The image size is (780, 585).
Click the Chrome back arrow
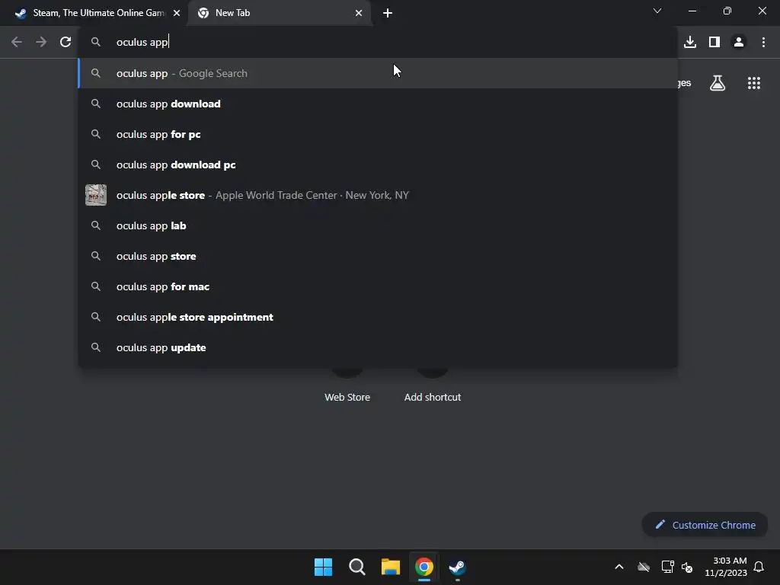click(17, 43)
